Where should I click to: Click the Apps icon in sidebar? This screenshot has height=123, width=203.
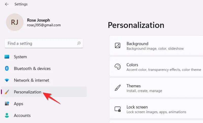7,103
